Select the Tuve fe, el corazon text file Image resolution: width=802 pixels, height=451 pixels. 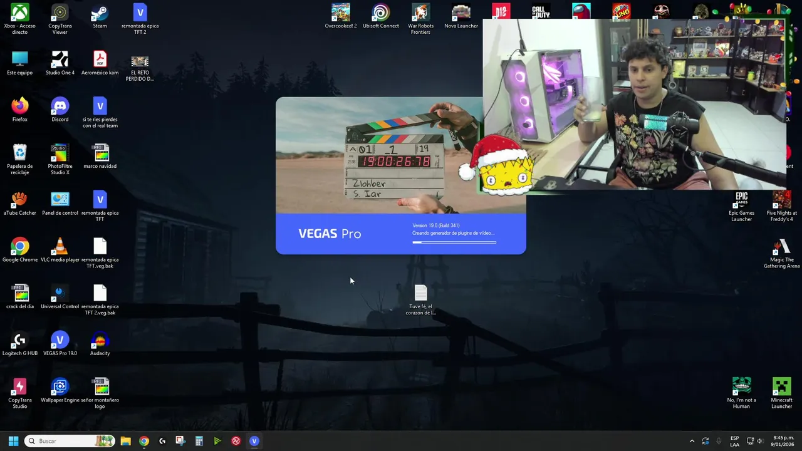click(420, 300)
